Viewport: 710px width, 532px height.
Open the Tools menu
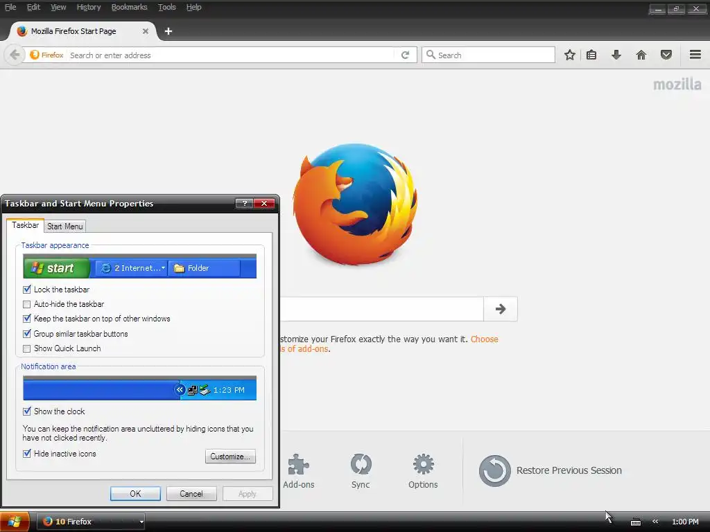(166, 7)
